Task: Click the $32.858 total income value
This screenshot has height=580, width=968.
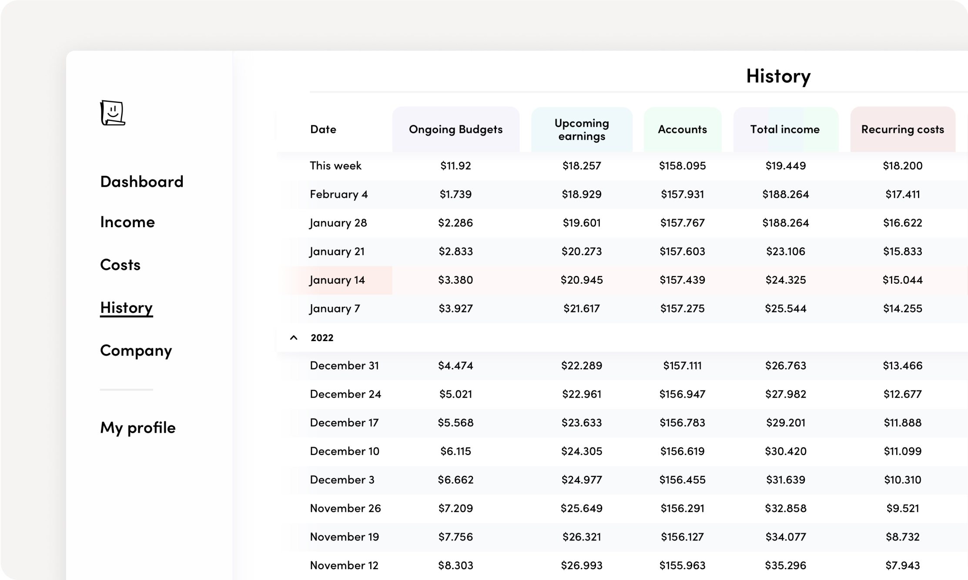Action: tap(785, 508)
